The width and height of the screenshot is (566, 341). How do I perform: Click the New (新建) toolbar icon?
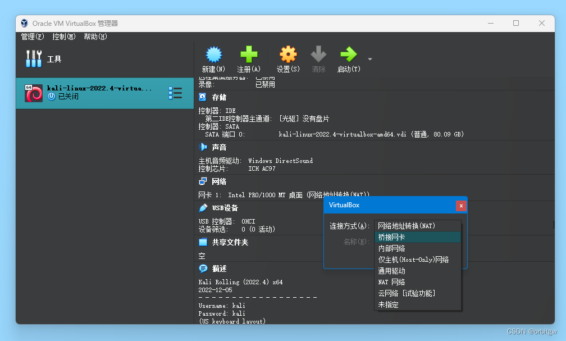[214, 54]
